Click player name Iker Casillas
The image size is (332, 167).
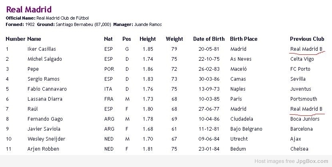42,49
